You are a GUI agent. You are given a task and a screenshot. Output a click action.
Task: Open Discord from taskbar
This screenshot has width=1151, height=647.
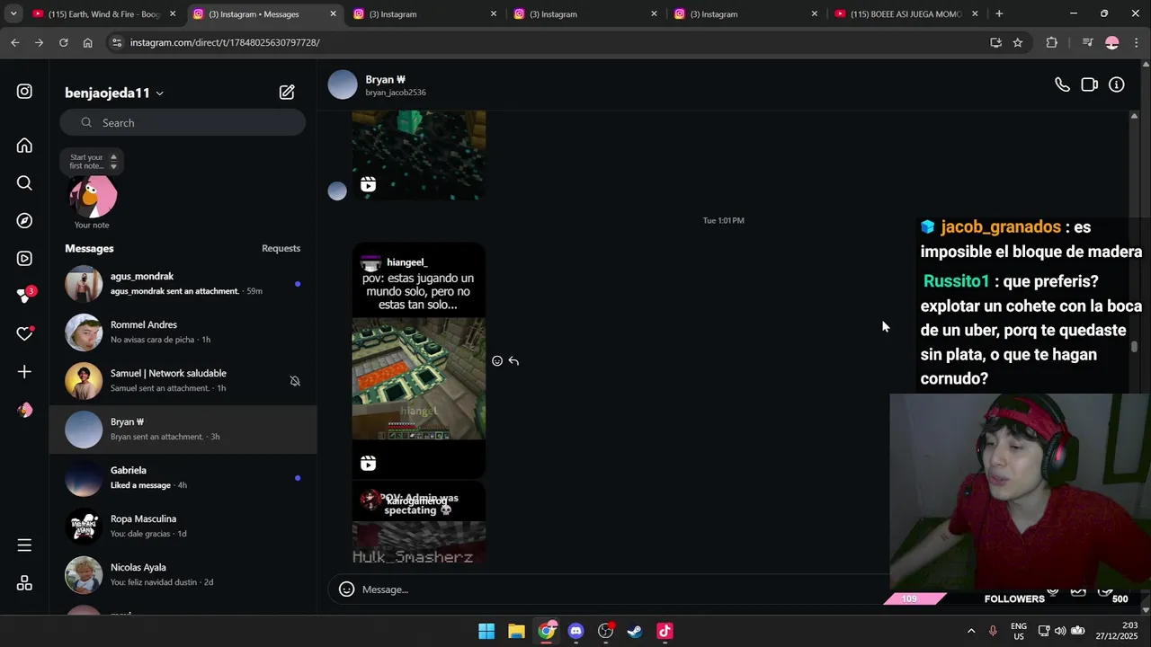click(576, 631)
